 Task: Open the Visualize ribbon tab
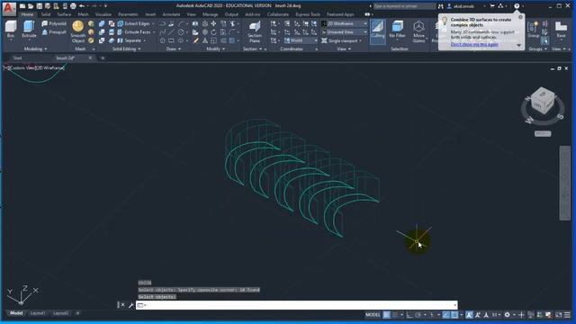pyautogui.click(x=103, y=14)
